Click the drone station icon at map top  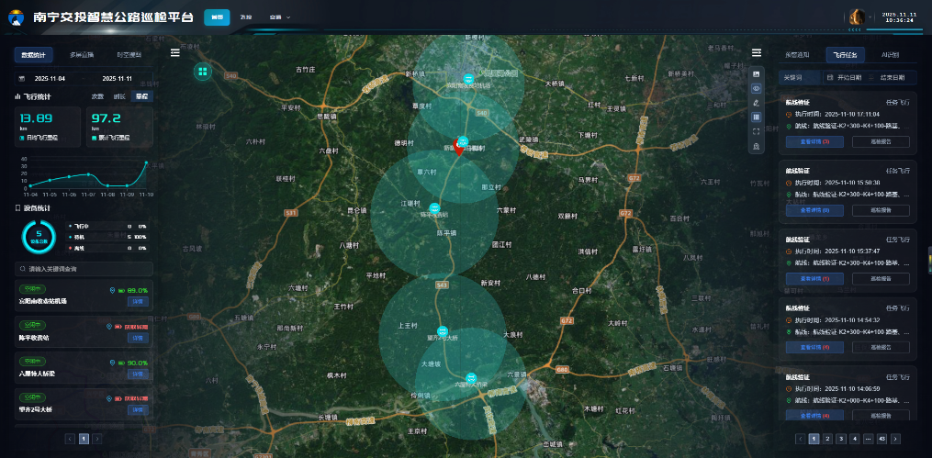(469, 78)
